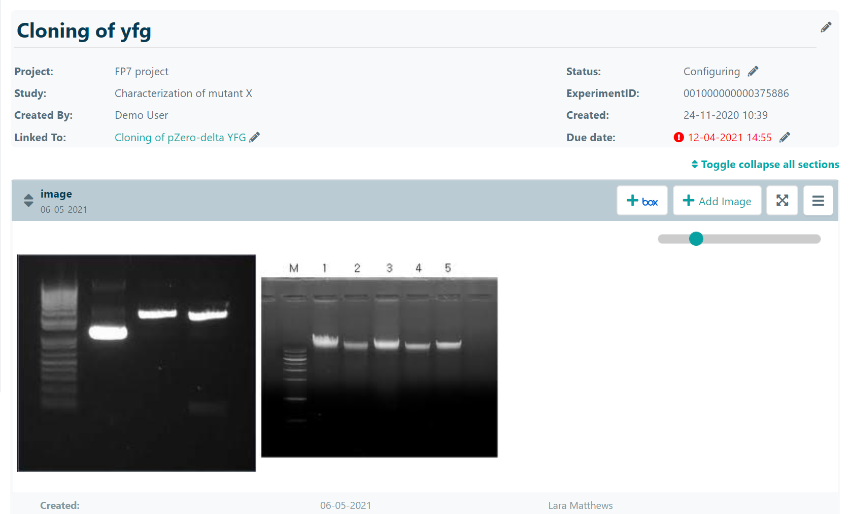The width and height of the screenshot is (850, 514).
Task: Click the image size slider track
Action: click(x=739, y=239)
